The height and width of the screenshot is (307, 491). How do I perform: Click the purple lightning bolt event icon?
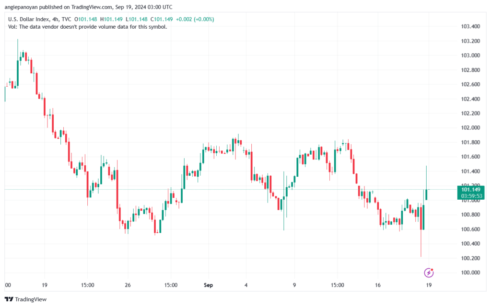tap(429, 273)
